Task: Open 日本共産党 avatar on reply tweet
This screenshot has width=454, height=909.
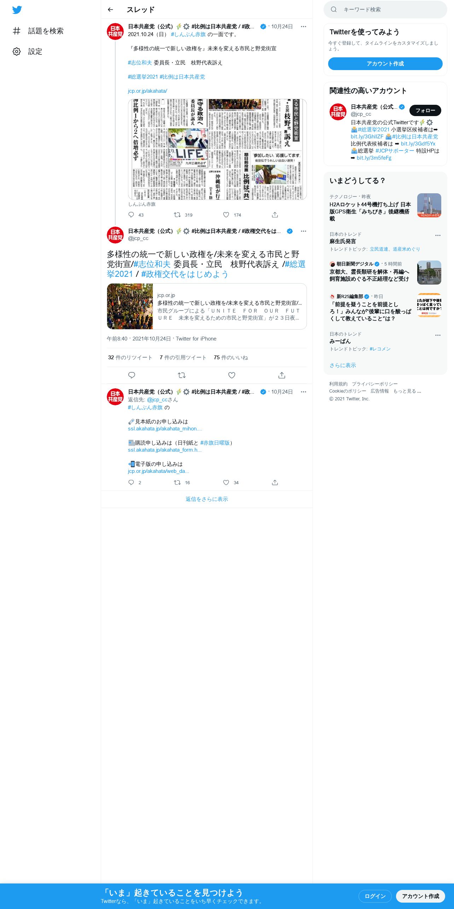Action: coord(115,397)
